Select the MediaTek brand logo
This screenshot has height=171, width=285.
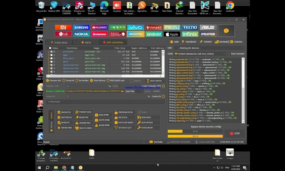point(136,34)
